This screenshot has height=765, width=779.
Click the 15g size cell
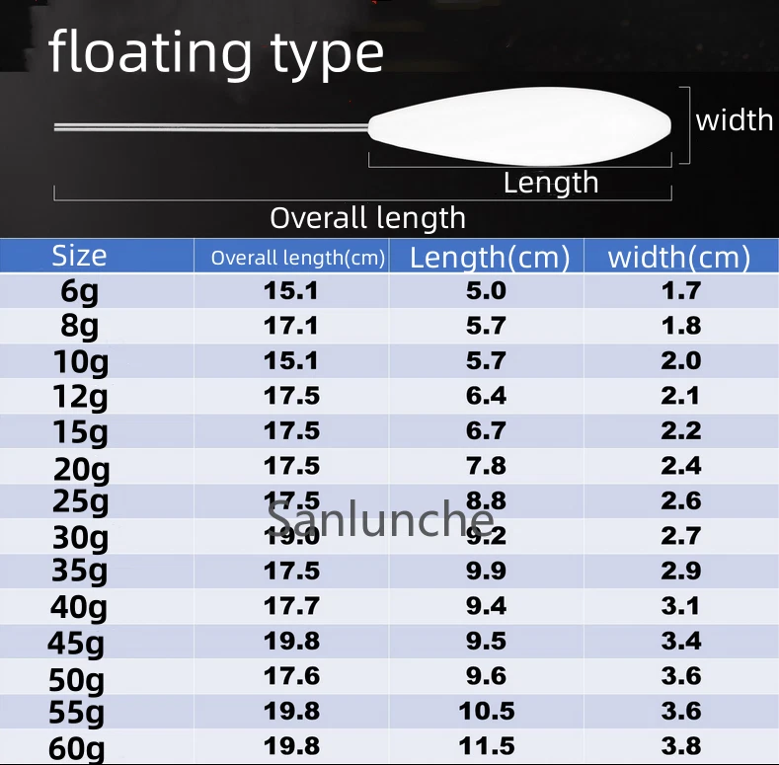click(x=81, y=431)
